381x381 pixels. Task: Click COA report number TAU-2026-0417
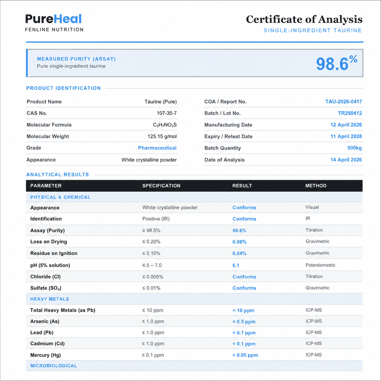[x=344, y=101]
